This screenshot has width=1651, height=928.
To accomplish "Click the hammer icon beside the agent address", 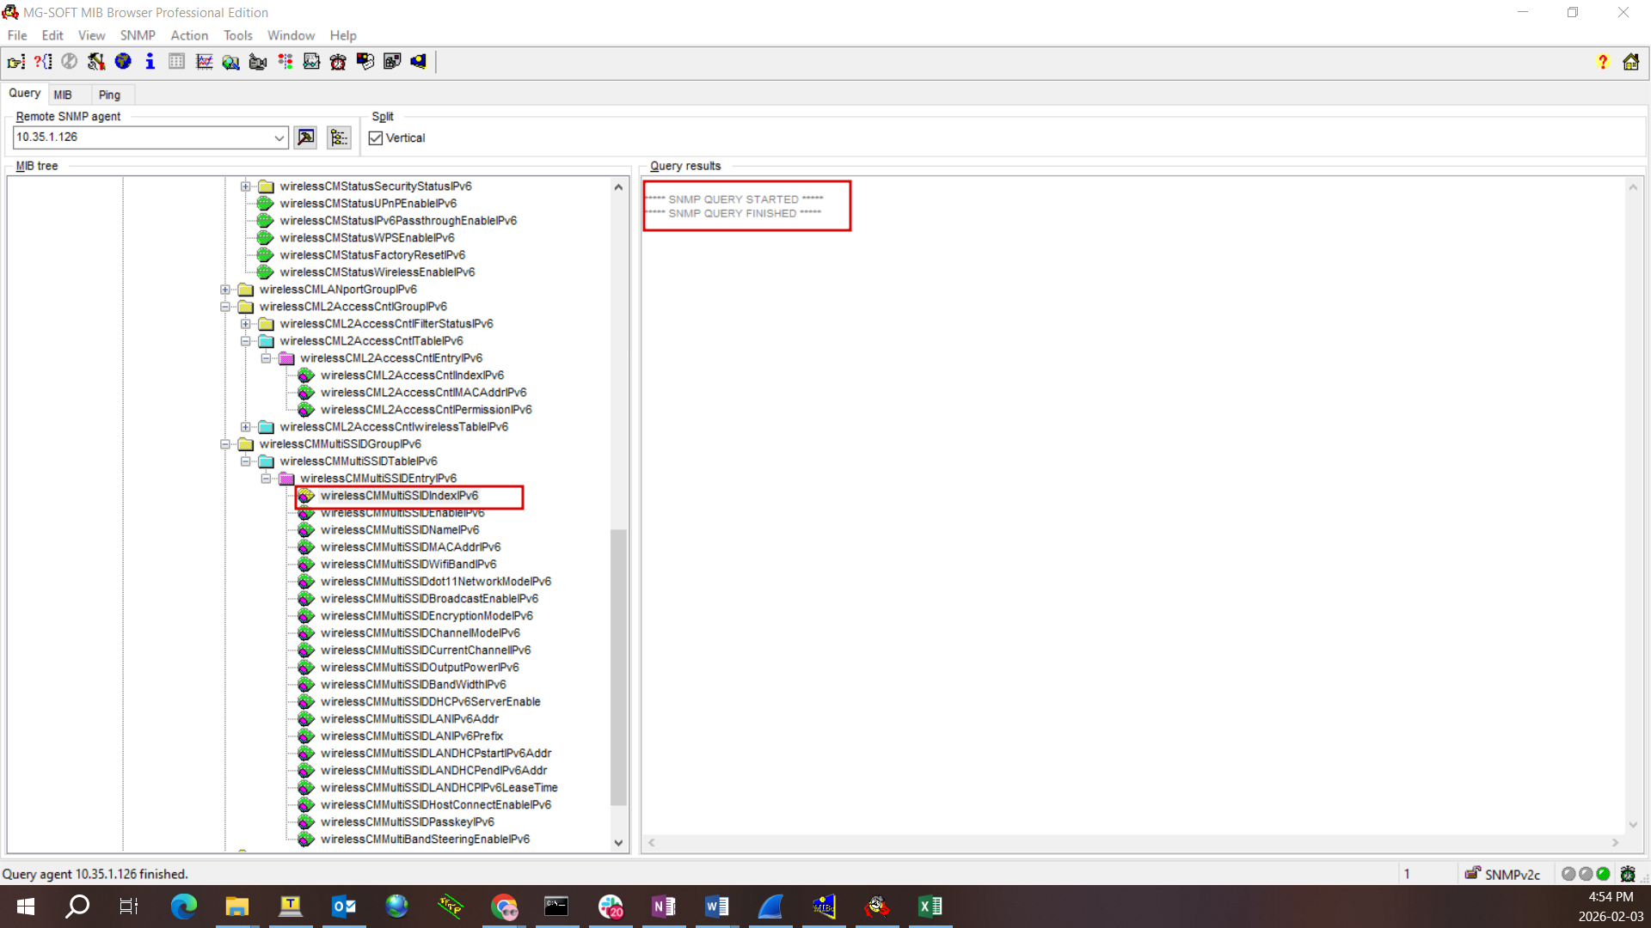I will tap(305, 137).
